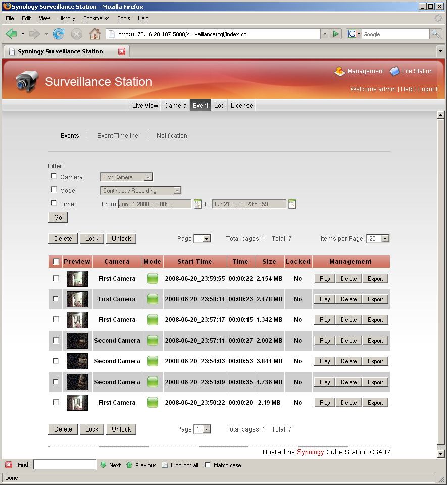
Task: Open the preview thumbnail of 23:50:22 event
Action: pos(77,402)
